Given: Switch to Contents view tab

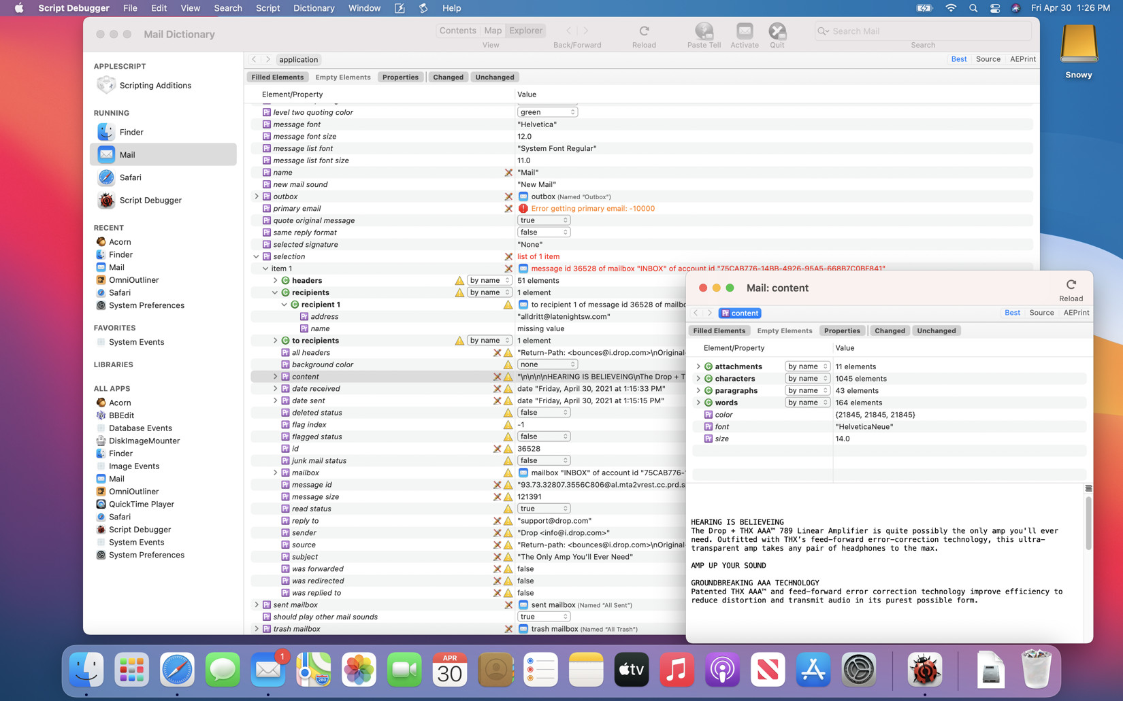Looking at the screenshot, I should (457, 31).
